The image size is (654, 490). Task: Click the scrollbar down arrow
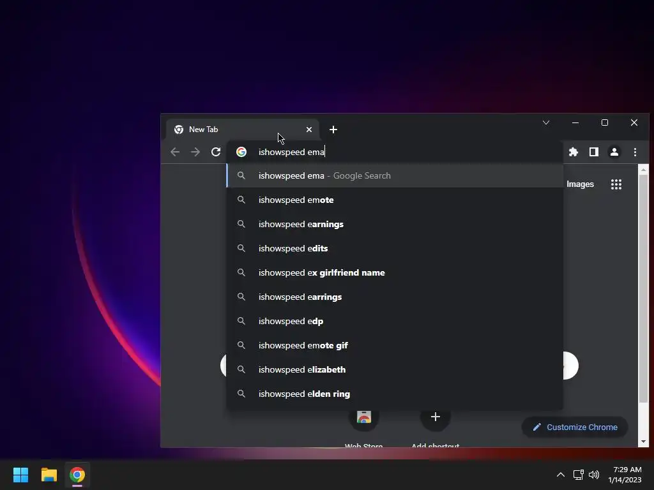[x=643, y=442]
